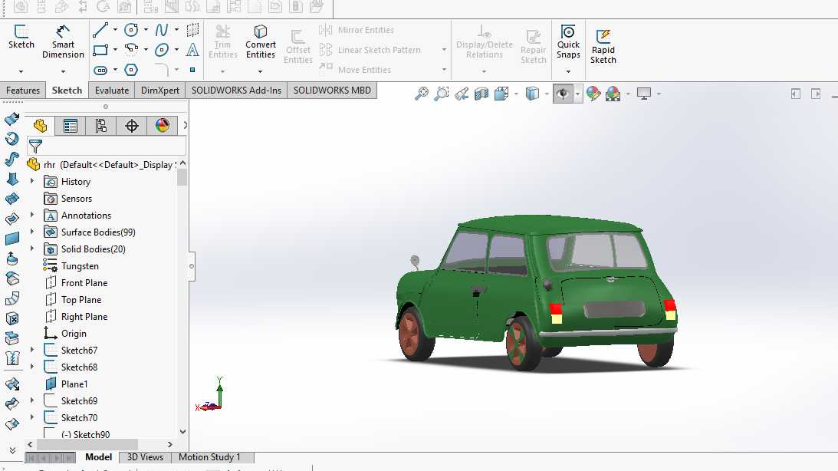
Task: Expand Surface Bodies(99) folder
Action: click(x=32, y=232)
